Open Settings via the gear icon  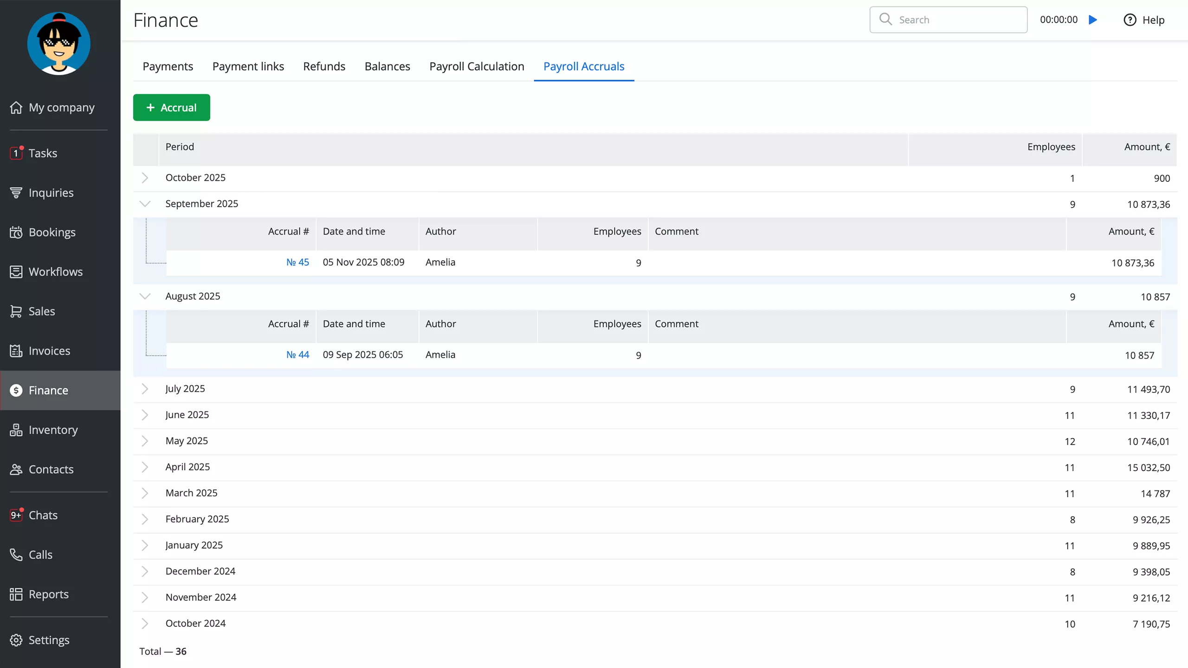tap(16, 640)
